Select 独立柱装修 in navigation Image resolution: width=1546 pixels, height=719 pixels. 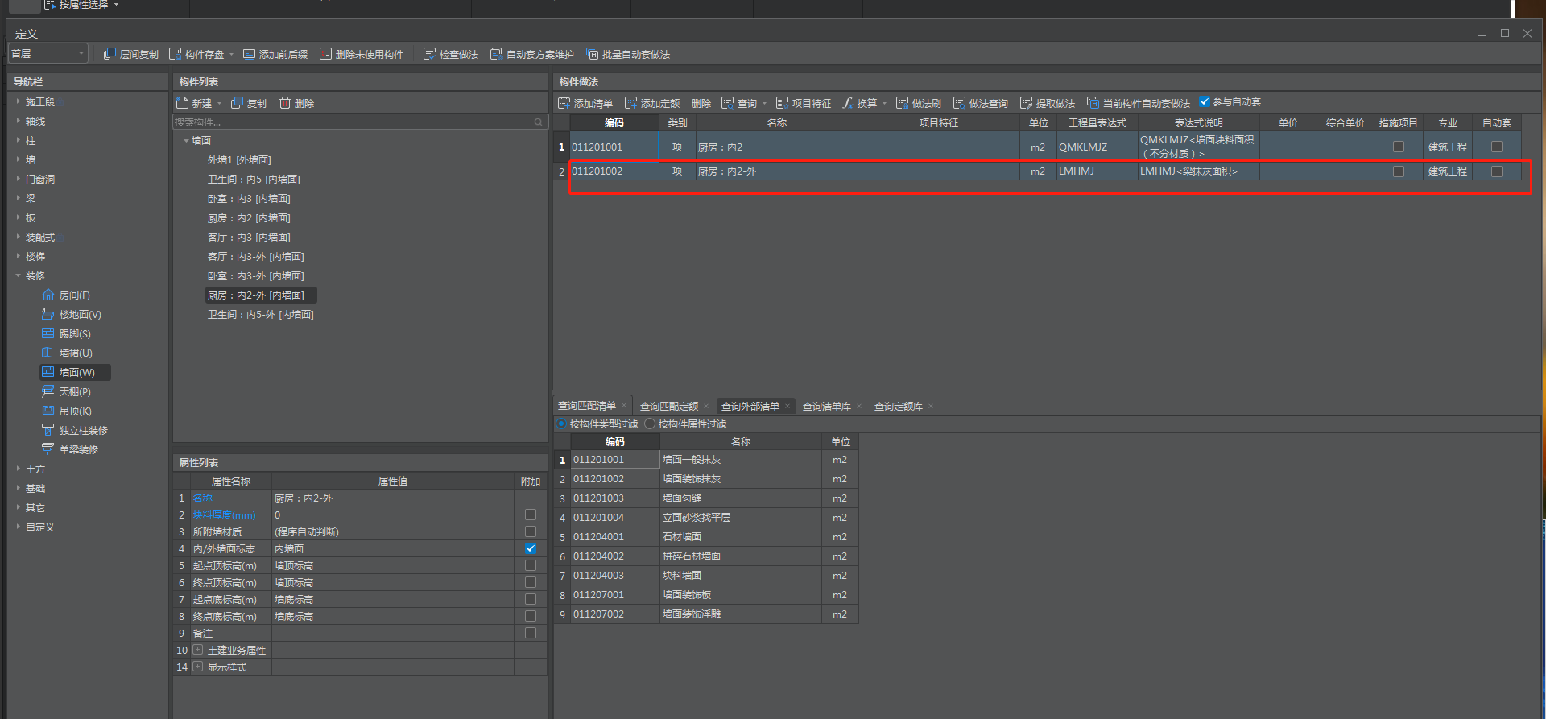click(x=75, y=431)
